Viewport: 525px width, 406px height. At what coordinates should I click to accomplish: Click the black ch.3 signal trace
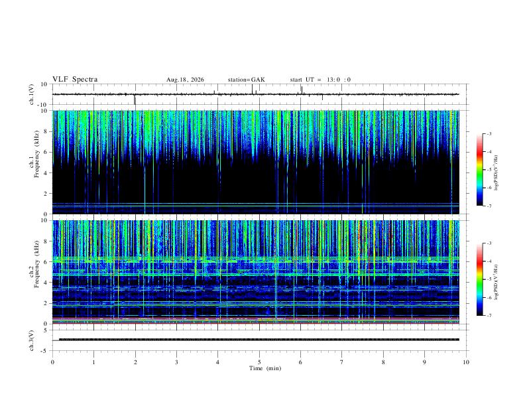(x=259, y=340)
